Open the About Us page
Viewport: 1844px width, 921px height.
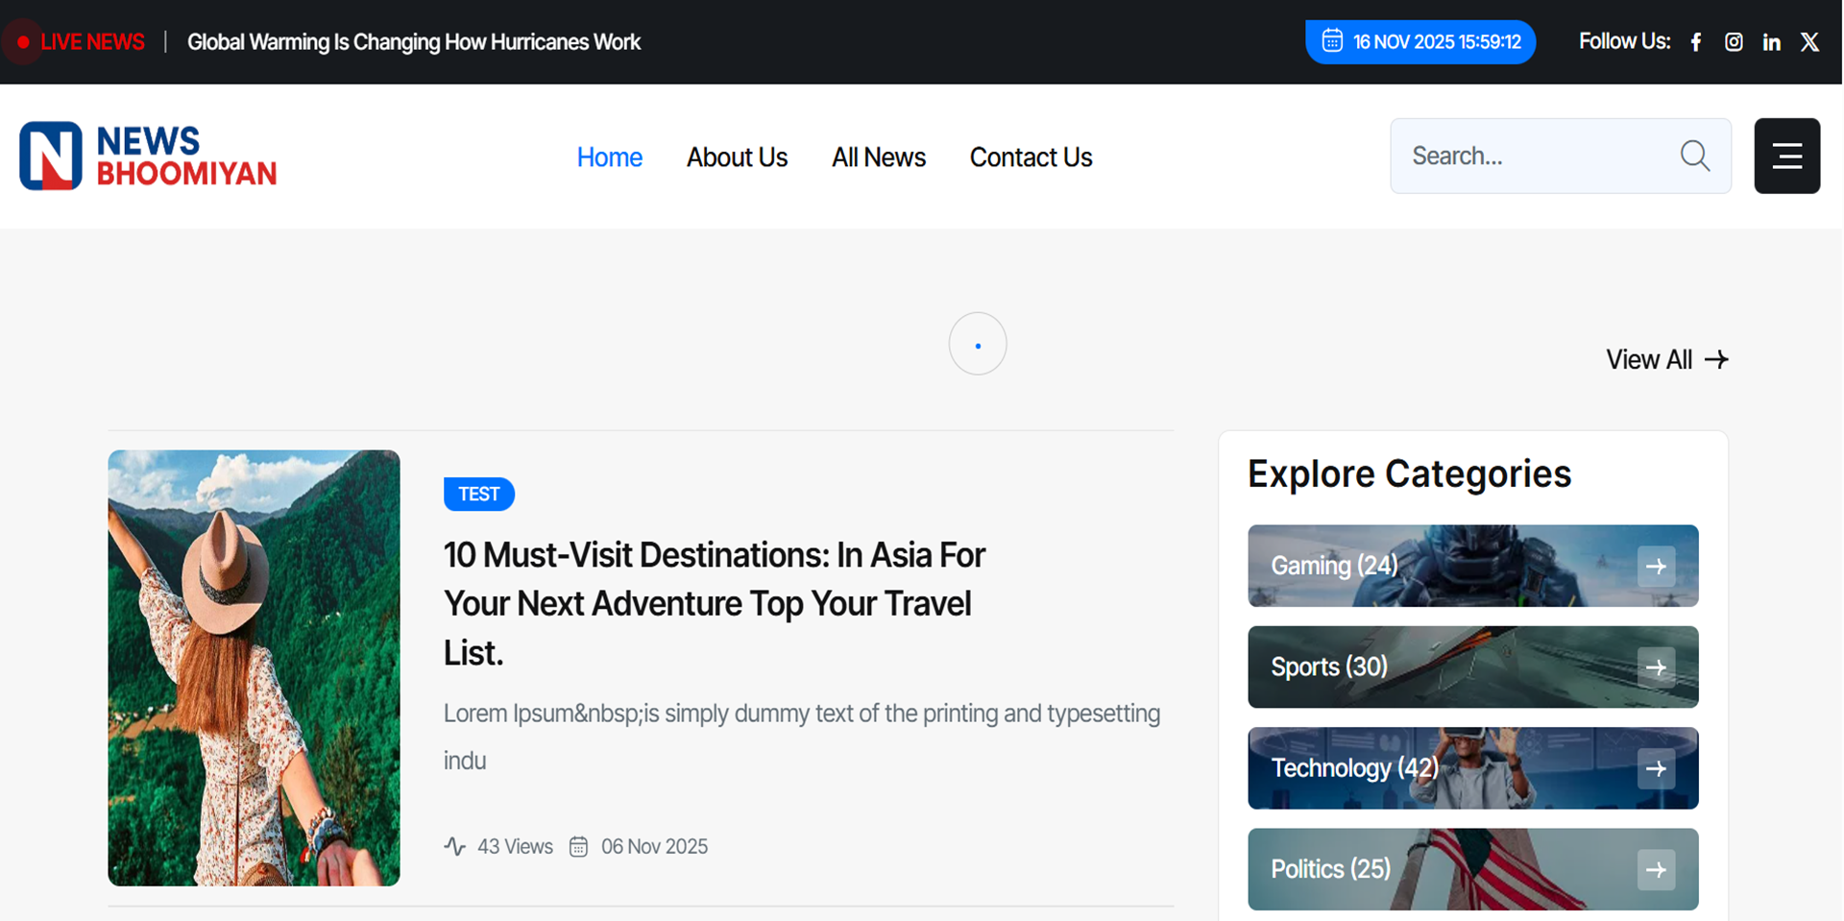737,158
